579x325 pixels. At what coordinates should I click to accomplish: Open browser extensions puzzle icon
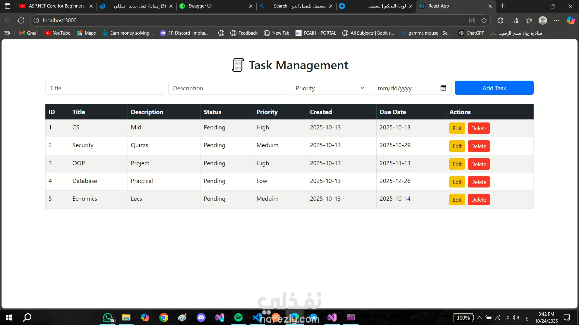(500, 20)
